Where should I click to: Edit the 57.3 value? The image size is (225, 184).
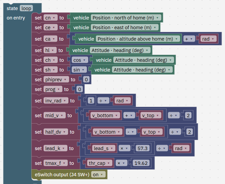pos(143,148)
